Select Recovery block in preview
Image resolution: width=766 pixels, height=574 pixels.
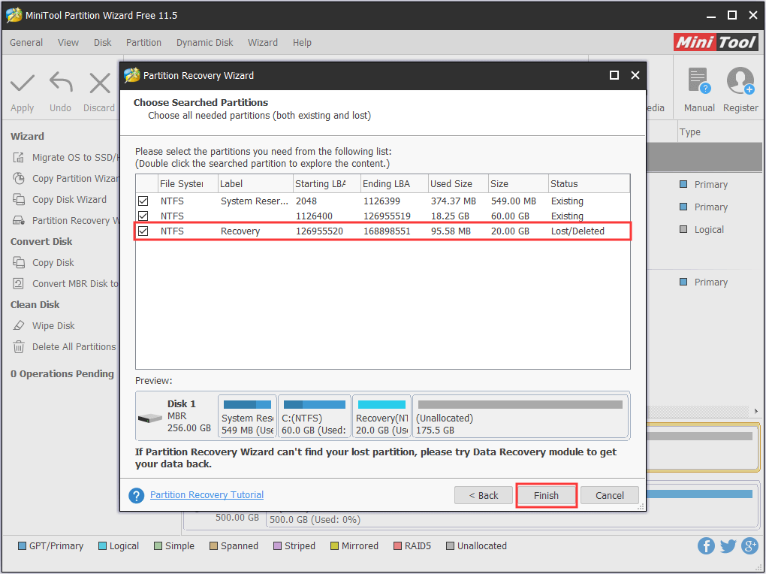coord(381,416)
